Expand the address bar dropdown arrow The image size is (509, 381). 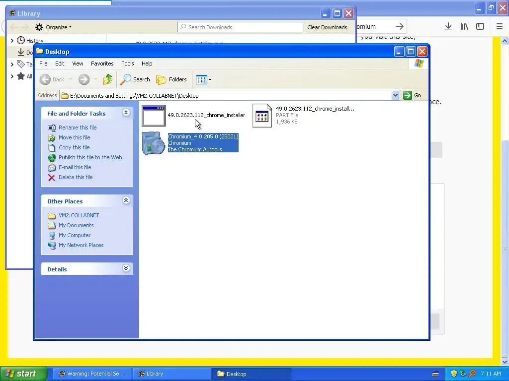(395, 96)
